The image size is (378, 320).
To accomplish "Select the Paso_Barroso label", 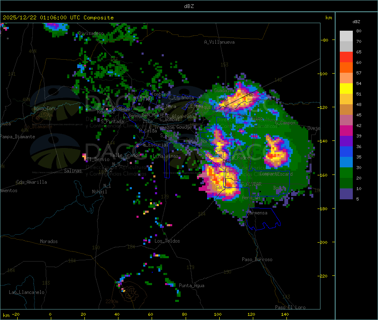I will (x=257, y=260).
